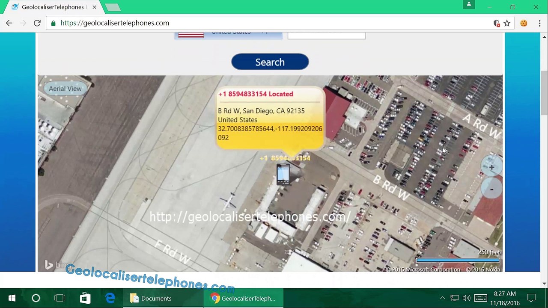Click the coordinates 32.7008385785644 text
This screenshot has width=548, height=308.
[270, 133]
